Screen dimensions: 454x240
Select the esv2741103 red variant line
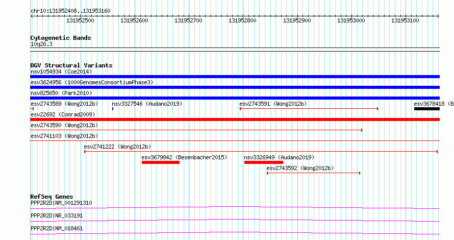pos(235,141)
